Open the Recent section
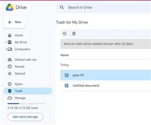 (19, 67)
